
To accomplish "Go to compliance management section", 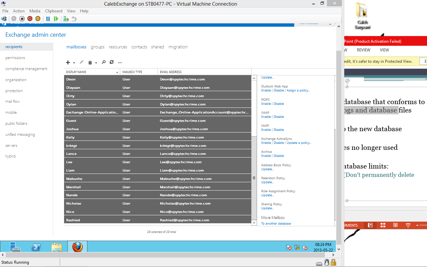I will [26, 69].
